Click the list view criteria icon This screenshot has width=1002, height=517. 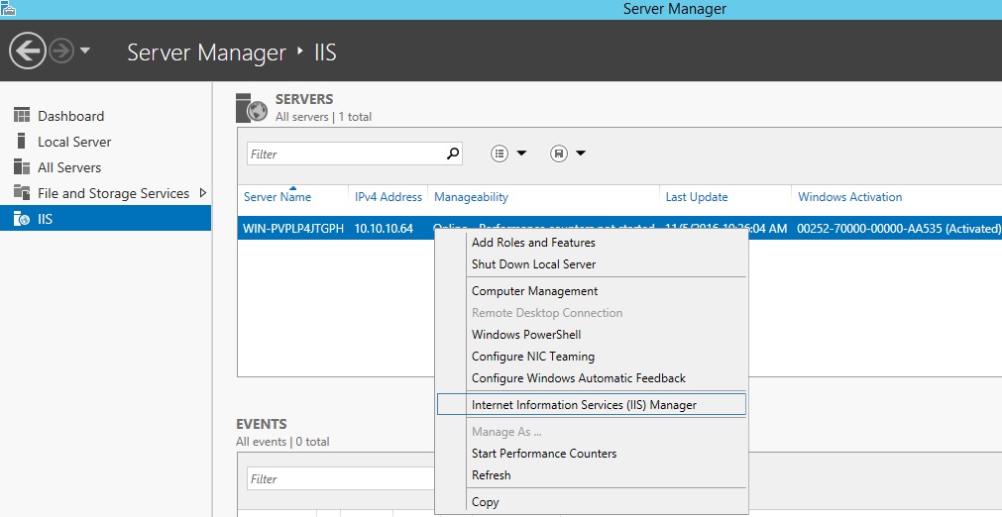(x=500, y=154)
